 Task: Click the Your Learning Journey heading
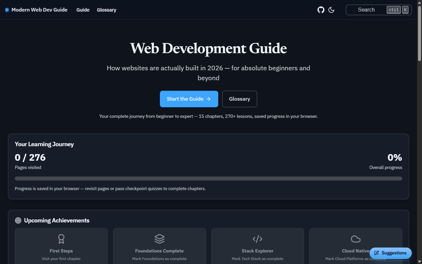pos(44,144)
